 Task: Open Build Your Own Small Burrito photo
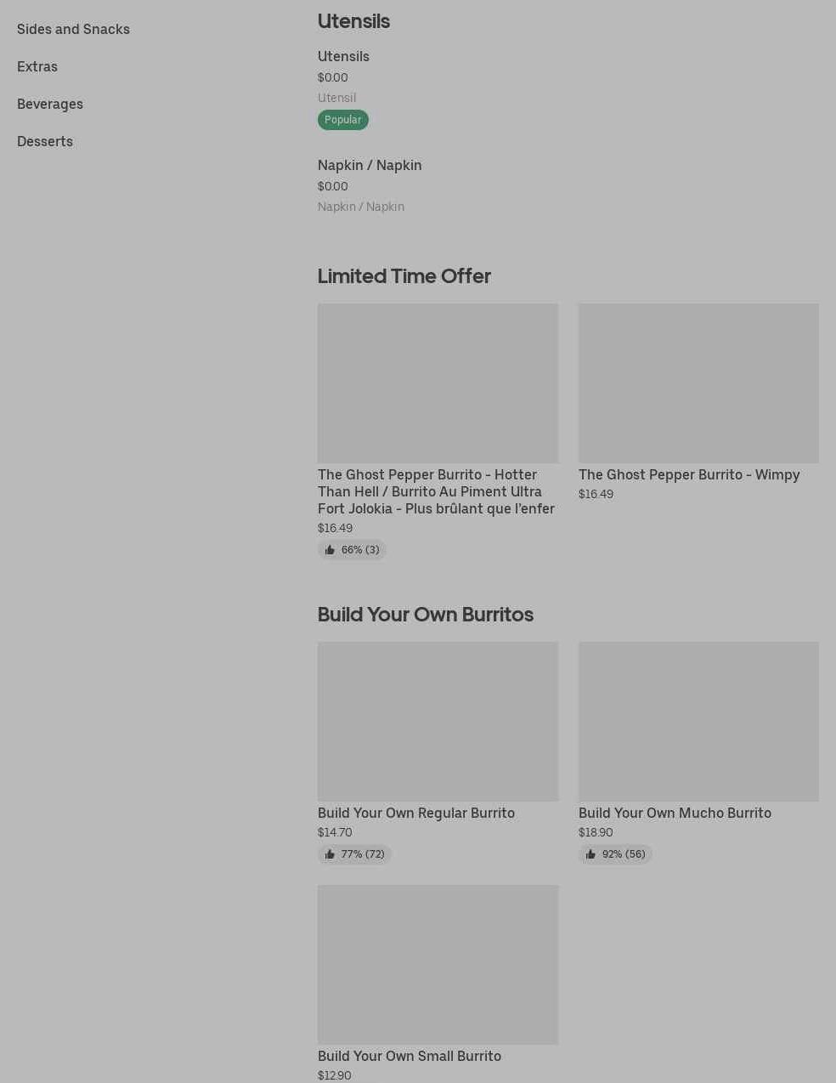[x=438, y=965]
